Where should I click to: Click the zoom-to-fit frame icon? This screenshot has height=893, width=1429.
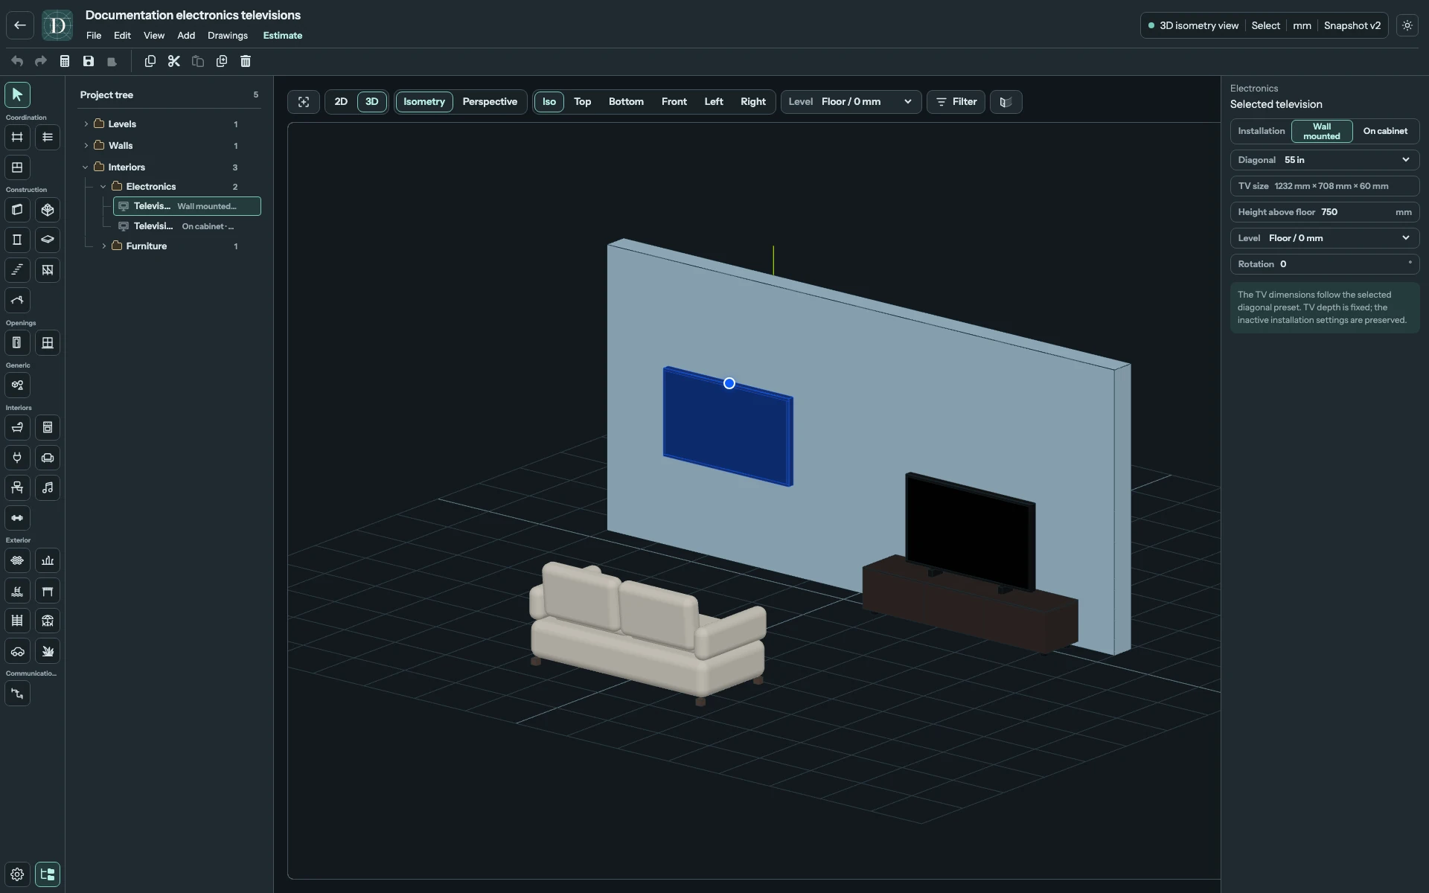point(304,102)
